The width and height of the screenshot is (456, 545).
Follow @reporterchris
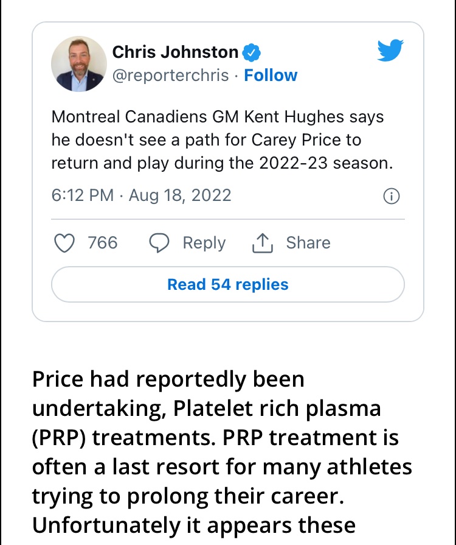[271, 75]
